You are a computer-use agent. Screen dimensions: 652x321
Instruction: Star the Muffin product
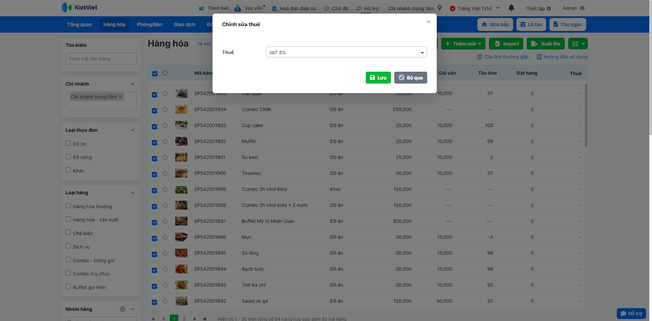pyautogui.click(x=165, y=141)
